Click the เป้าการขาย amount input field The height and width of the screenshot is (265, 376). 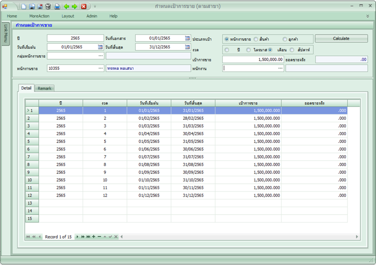(x=253, y=59)
